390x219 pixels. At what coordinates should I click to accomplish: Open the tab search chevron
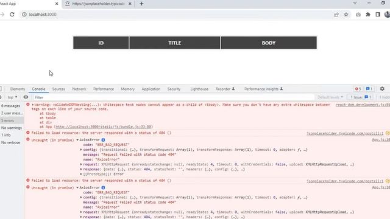click(355, 3)
